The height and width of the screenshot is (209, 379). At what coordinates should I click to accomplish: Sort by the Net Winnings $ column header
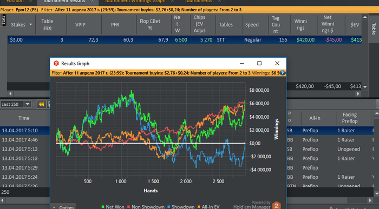pyautogui.click(x=331, y=25)
